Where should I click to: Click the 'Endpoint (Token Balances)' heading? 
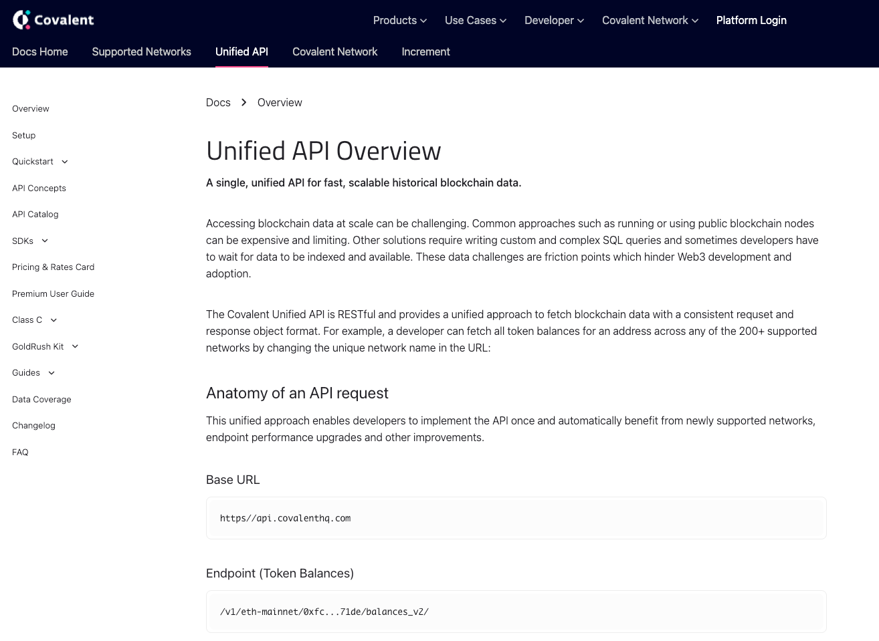pyautogui.click(x=280, y=573)
